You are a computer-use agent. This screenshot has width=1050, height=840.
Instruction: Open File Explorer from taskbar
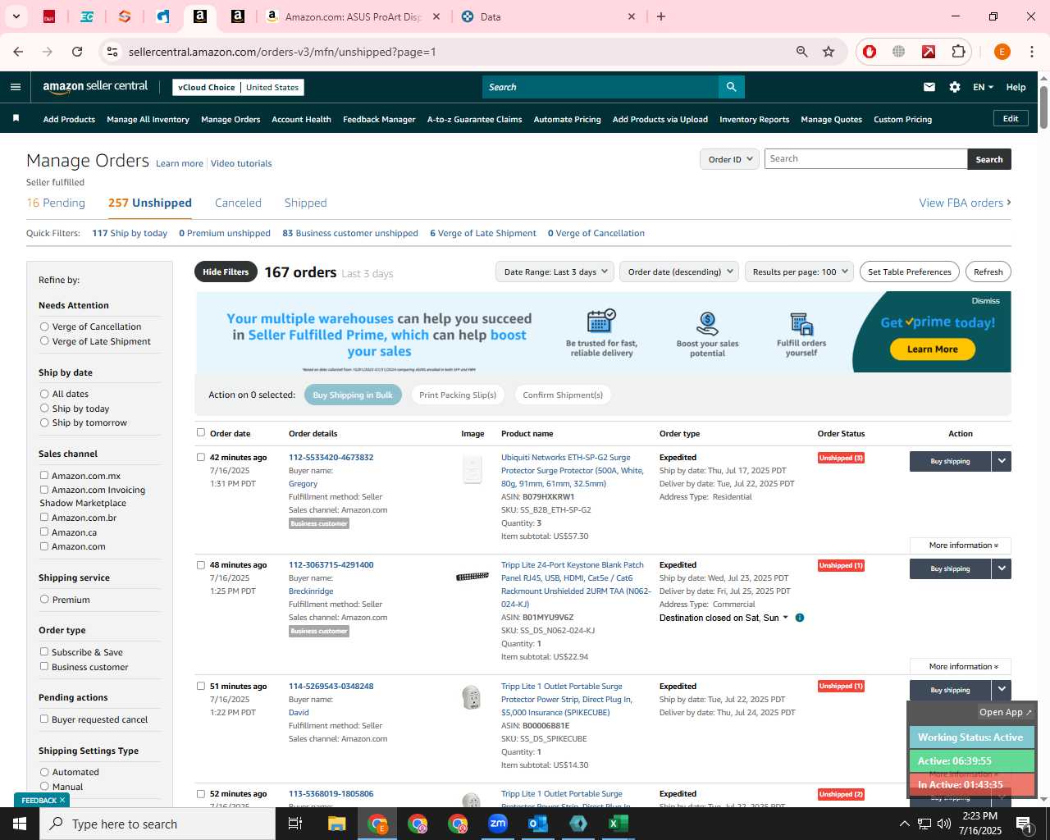(x=337, y=824)
